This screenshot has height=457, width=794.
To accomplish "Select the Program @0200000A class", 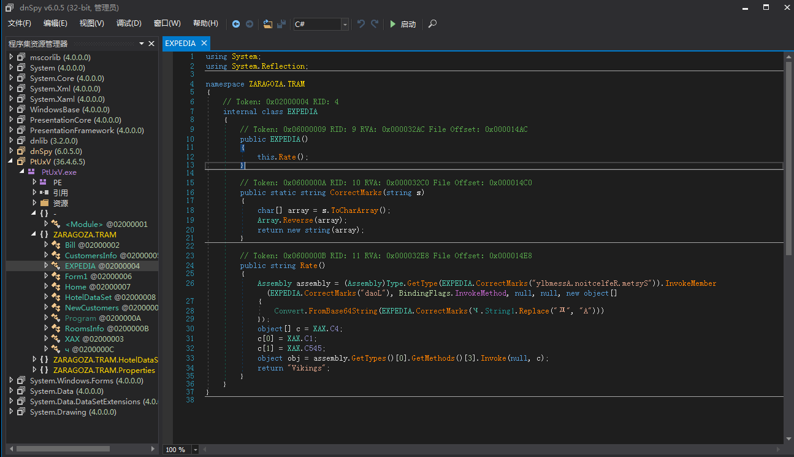I will click(x=103, y=318).
